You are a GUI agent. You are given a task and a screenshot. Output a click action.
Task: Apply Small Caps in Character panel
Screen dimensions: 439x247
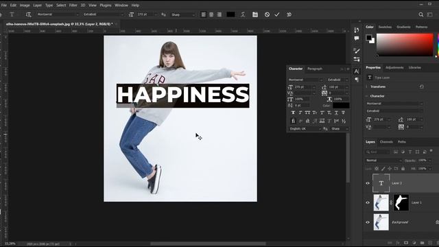pyautogui.click(x=315, y=113)
